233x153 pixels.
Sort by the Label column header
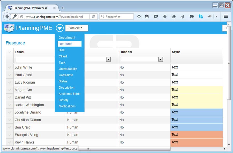[19, 52]
